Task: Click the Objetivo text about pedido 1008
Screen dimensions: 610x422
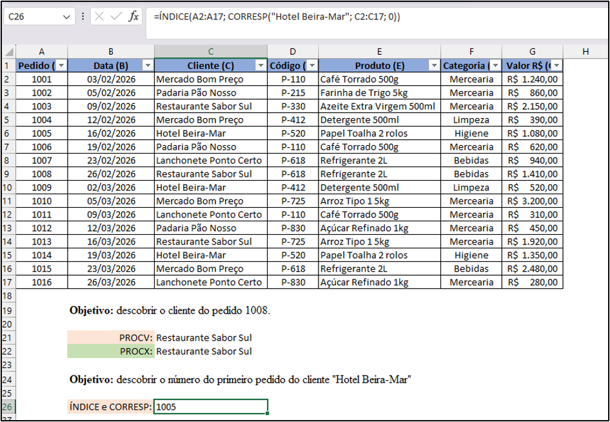Action: point(170,310)
